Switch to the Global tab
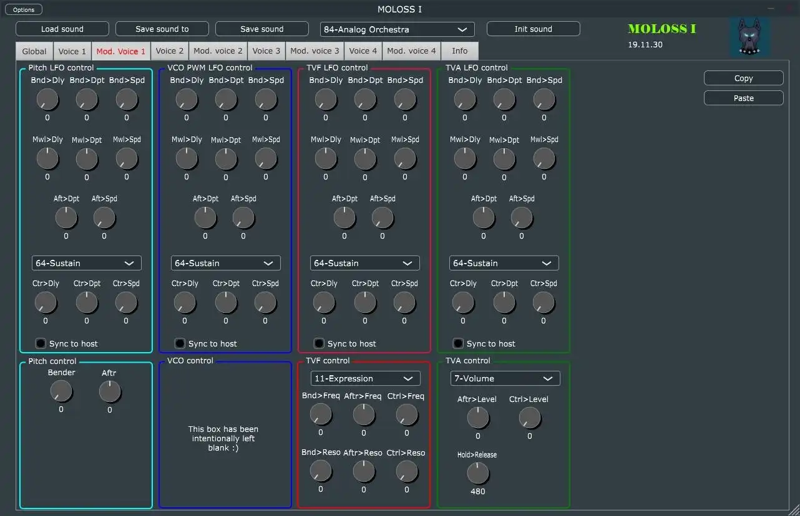 click(34, 51)
